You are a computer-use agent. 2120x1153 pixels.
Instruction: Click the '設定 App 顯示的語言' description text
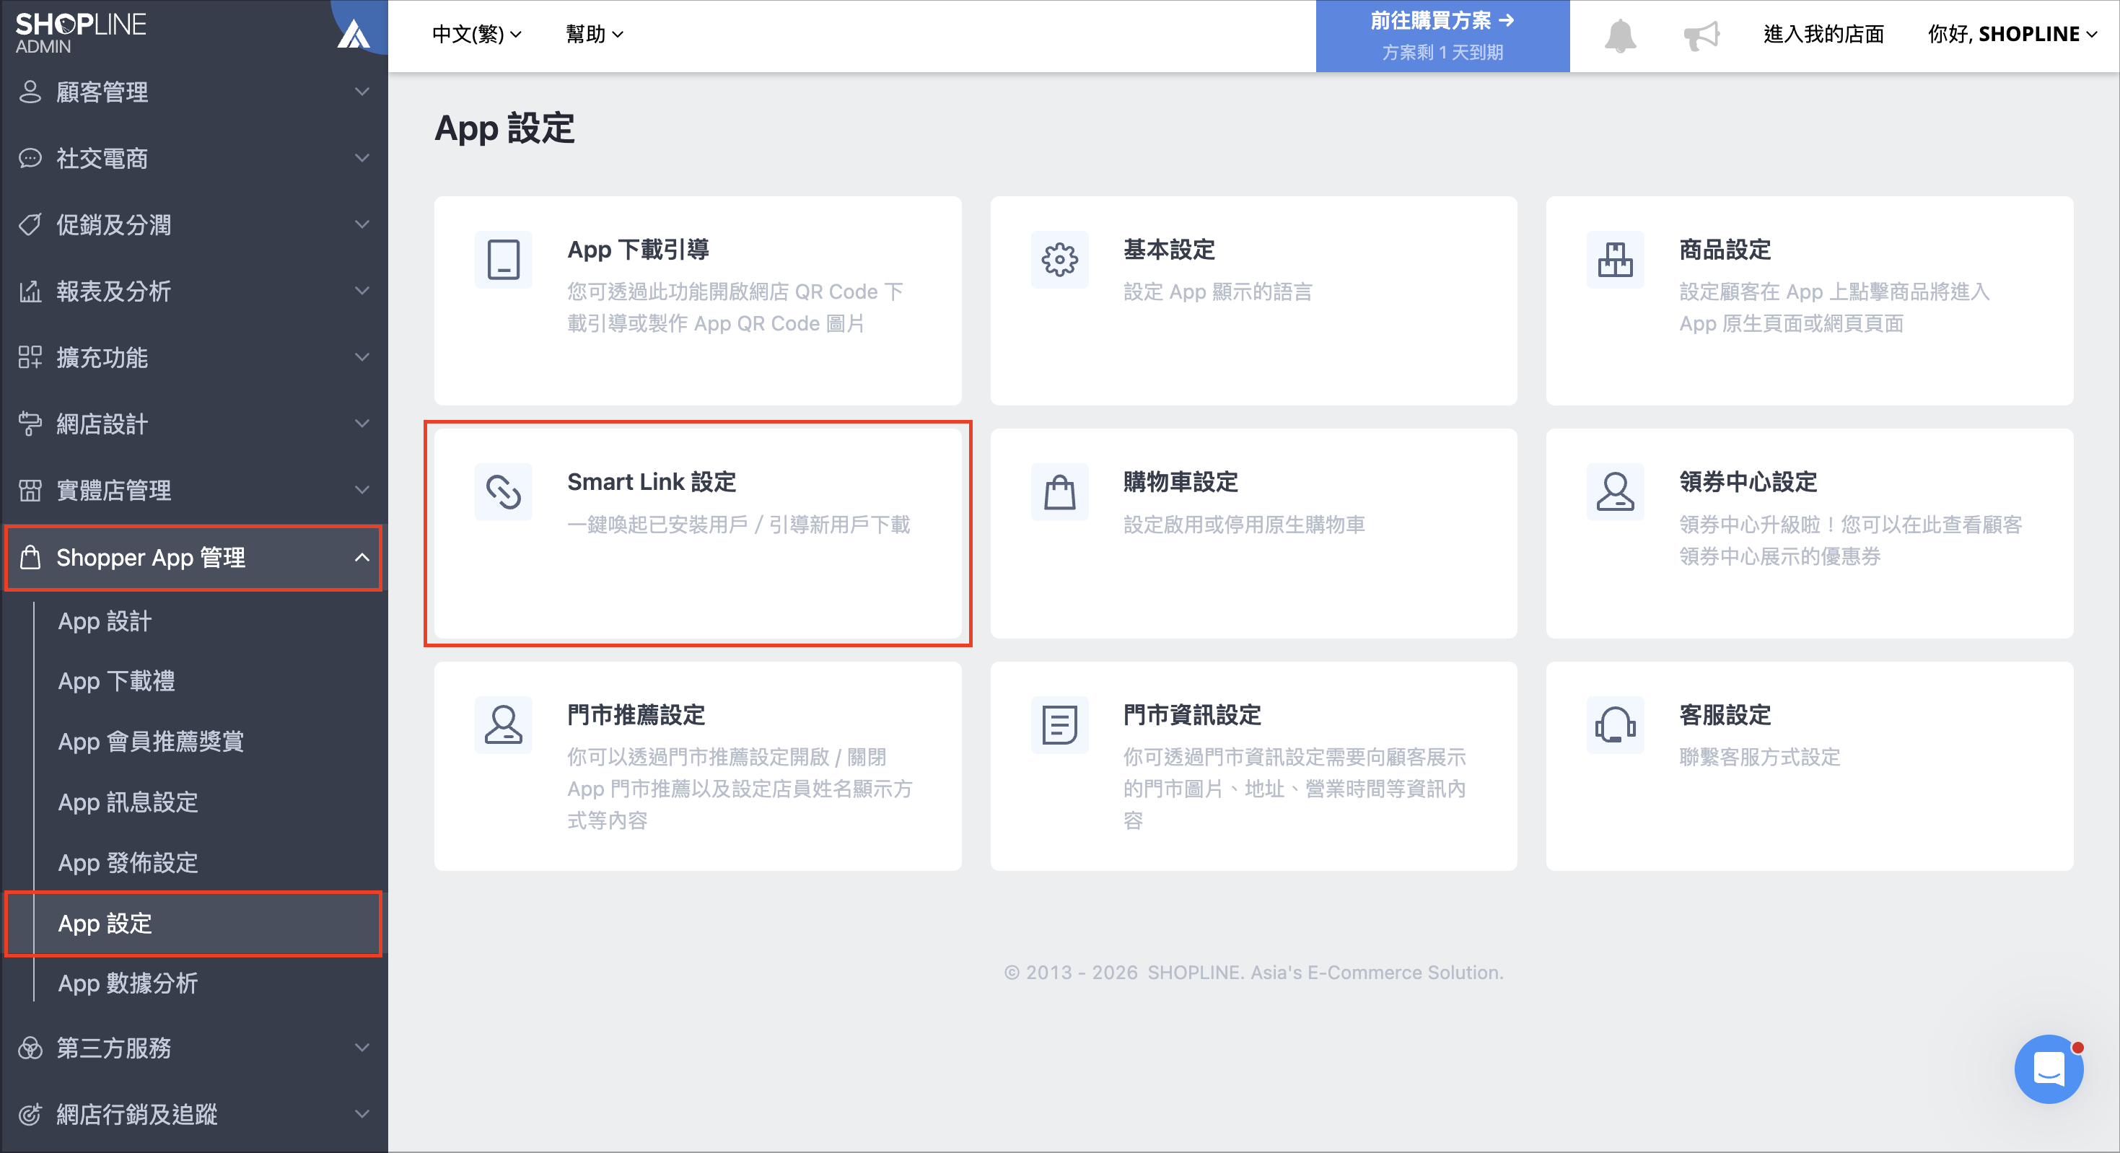1217,292
